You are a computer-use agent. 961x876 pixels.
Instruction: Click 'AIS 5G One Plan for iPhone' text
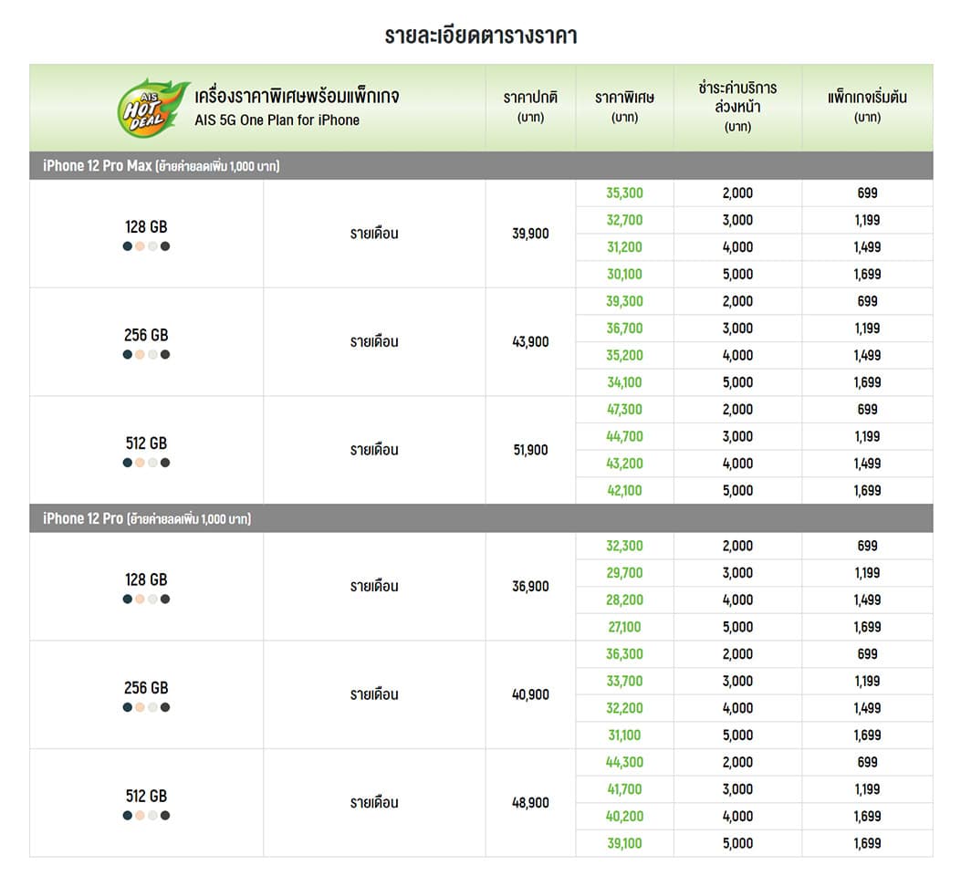(277, 120)
